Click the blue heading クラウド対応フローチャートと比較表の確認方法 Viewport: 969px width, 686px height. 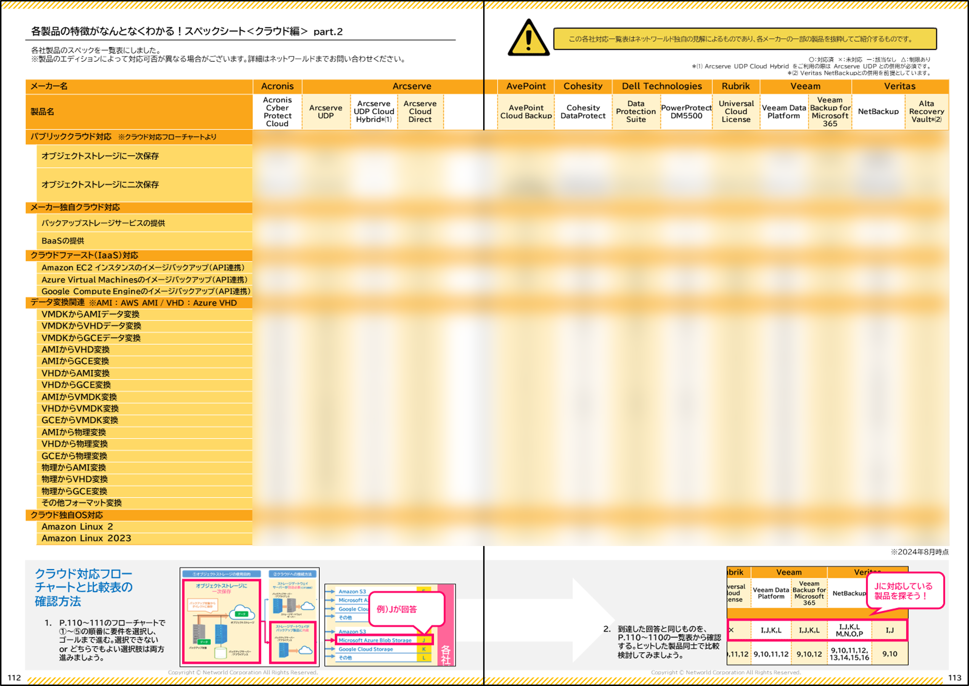click(84, 587)
